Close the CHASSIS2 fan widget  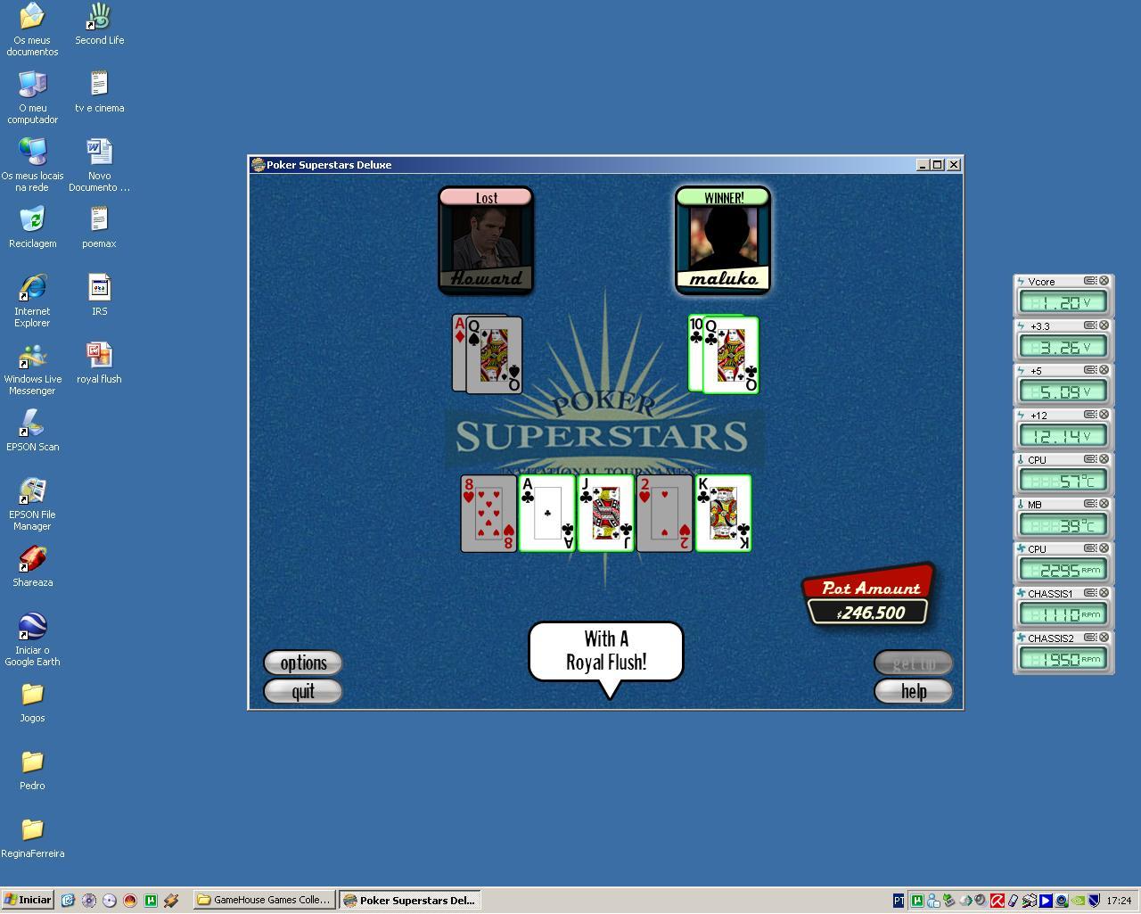click(x=1104, y=638)
